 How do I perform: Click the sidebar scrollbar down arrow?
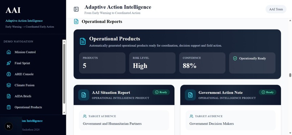64,113
